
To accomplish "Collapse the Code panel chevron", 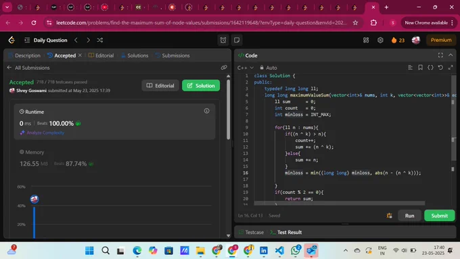I will click(x=451, y=55).
